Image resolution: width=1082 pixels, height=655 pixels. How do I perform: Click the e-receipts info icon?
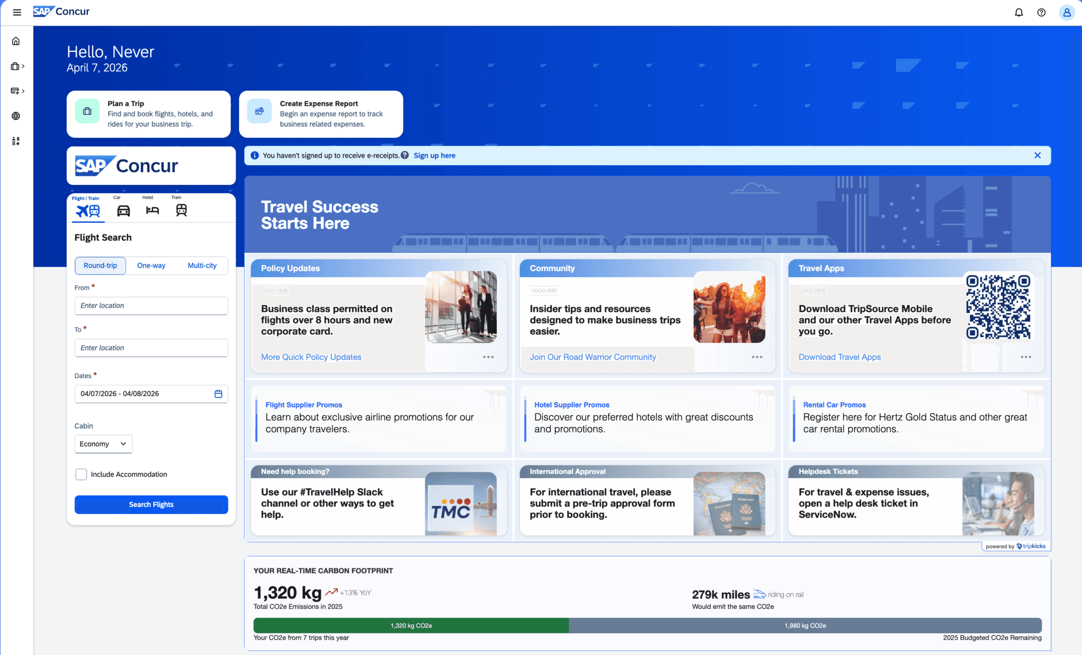255,156
